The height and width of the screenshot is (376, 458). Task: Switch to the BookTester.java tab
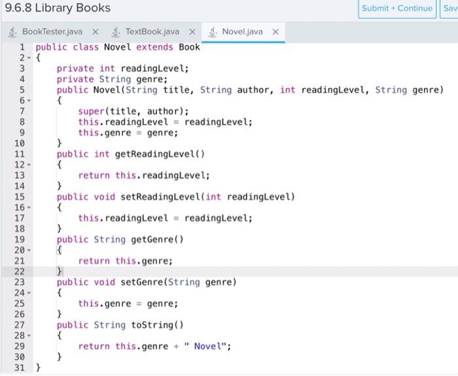(x=52, y=31)
